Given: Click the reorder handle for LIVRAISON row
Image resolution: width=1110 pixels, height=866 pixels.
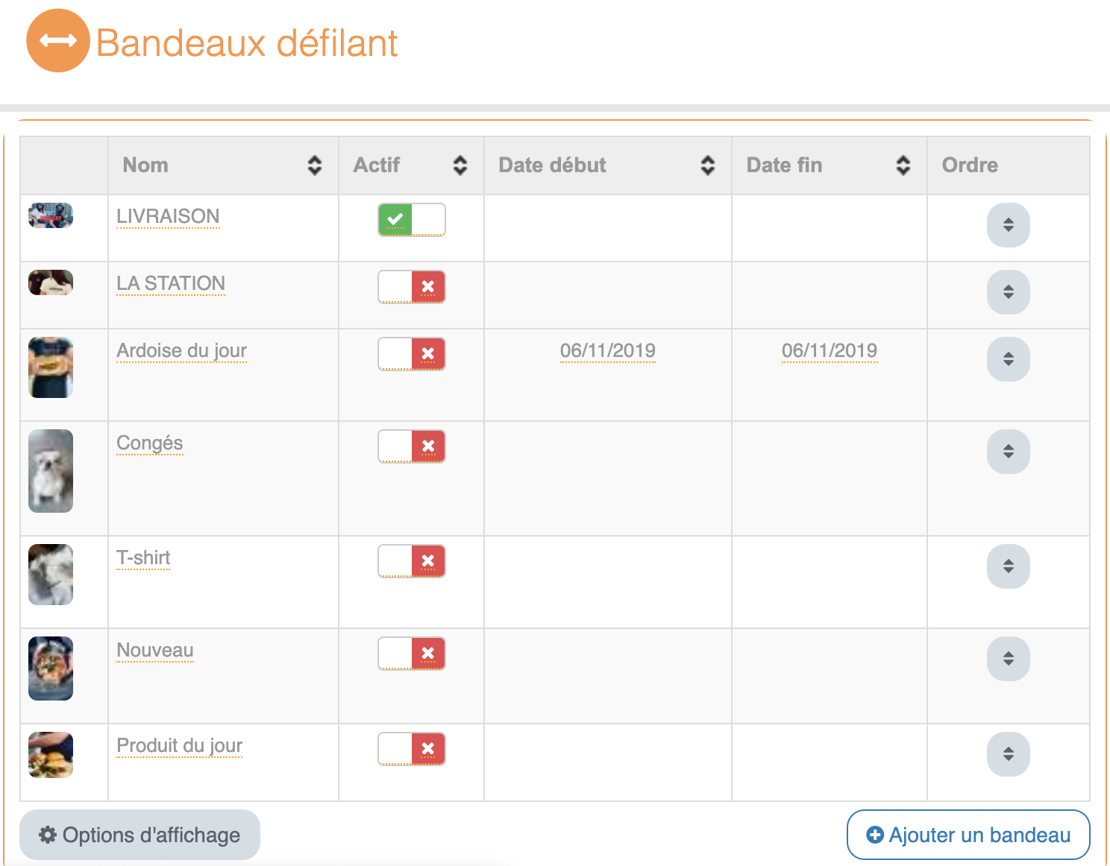Looking at the screenshot, I should tap(1008, 225).
